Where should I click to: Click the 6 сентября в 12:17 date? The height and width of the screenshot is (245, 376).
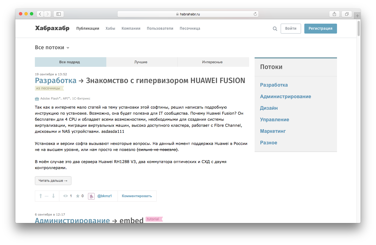pyautogui.click(x=50, y=214)
